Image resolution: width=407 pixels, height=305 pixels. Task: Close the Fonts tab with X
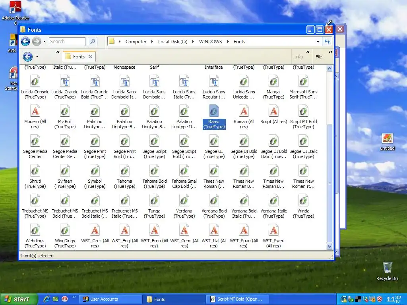click(x=90, y=56)
